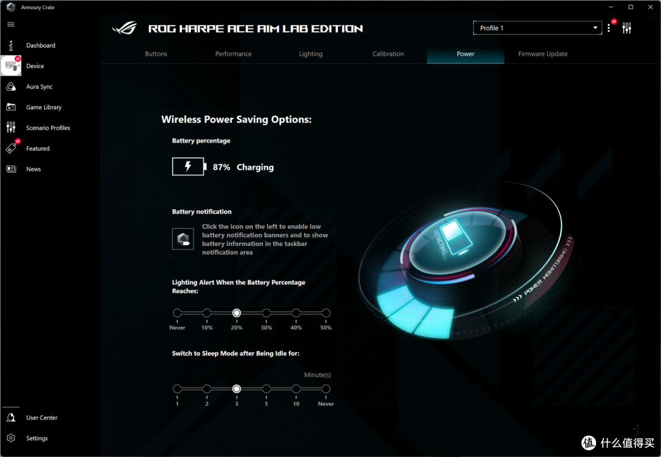Click the Featured tag icon
Viewport: 661px width, 457px height.
(11, 148)
